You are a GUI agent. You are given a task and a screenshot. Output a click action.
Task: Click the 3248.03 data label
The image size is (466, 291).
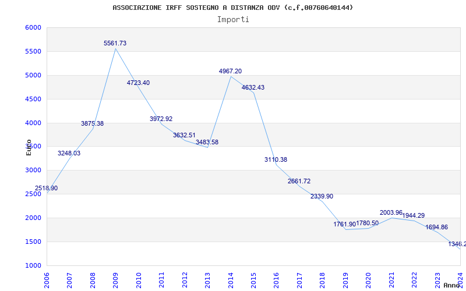[x=69, y=153]
